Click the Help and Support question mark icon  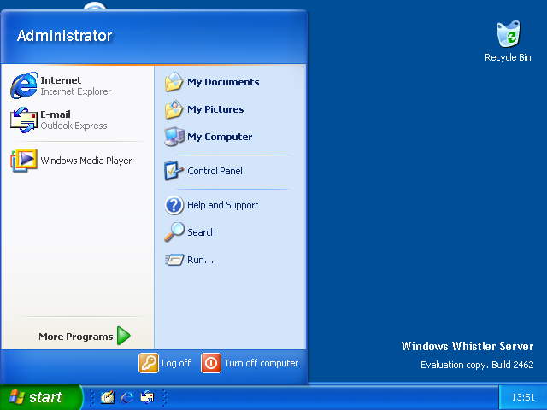(x=174, y=205)
